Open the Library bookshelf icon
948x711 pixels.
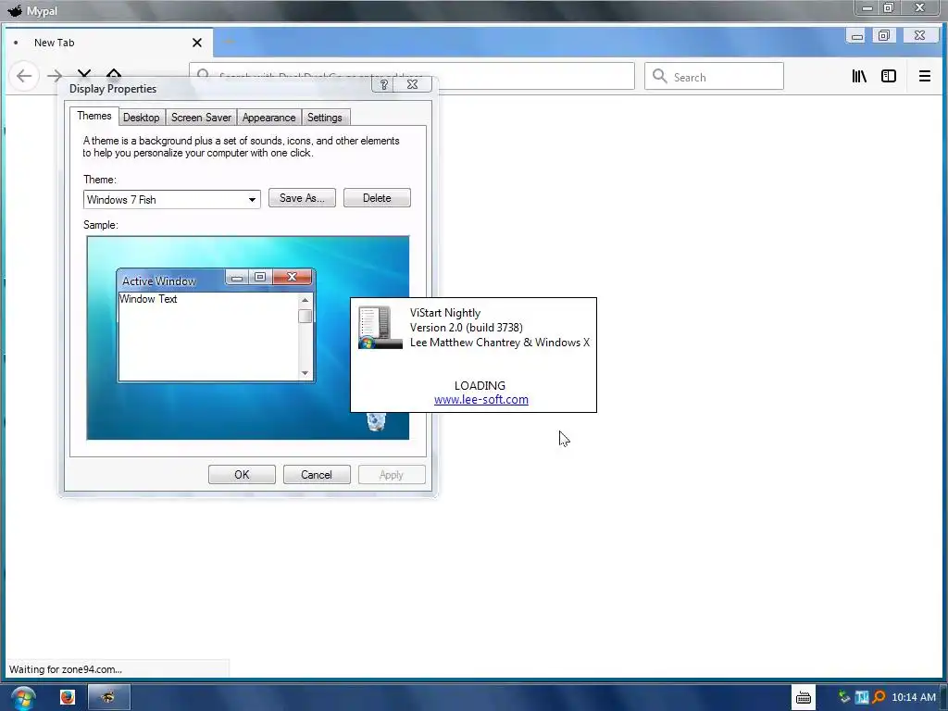[859, 76]
